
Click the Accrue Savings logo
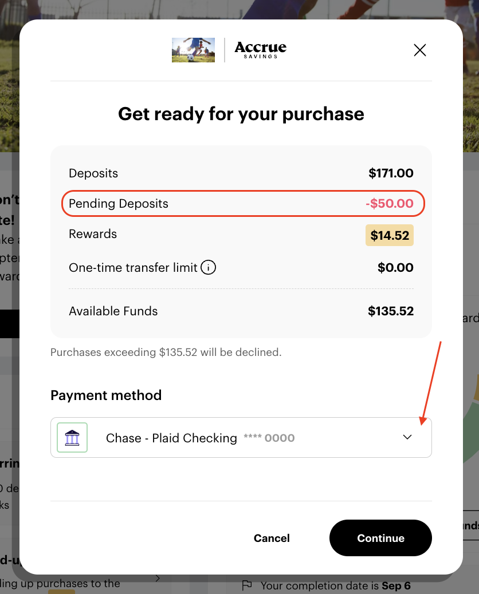[260, 50]
